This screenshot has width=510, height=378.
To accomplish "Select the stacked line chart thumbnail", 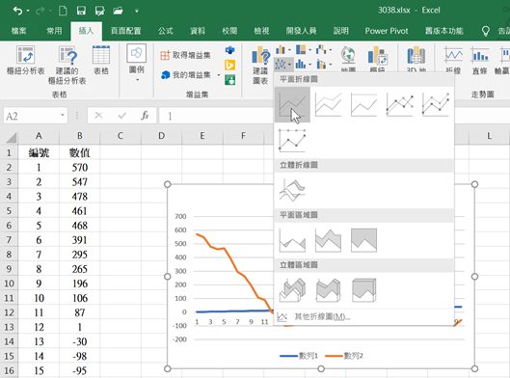I will [x=328, y=105].
